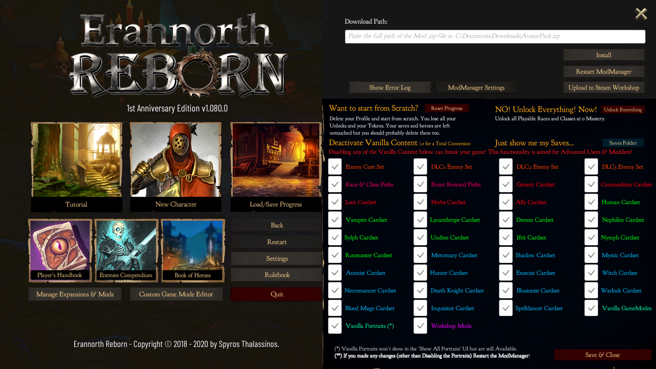Disable Vanilla Portraits checkbox

[335, 326]
